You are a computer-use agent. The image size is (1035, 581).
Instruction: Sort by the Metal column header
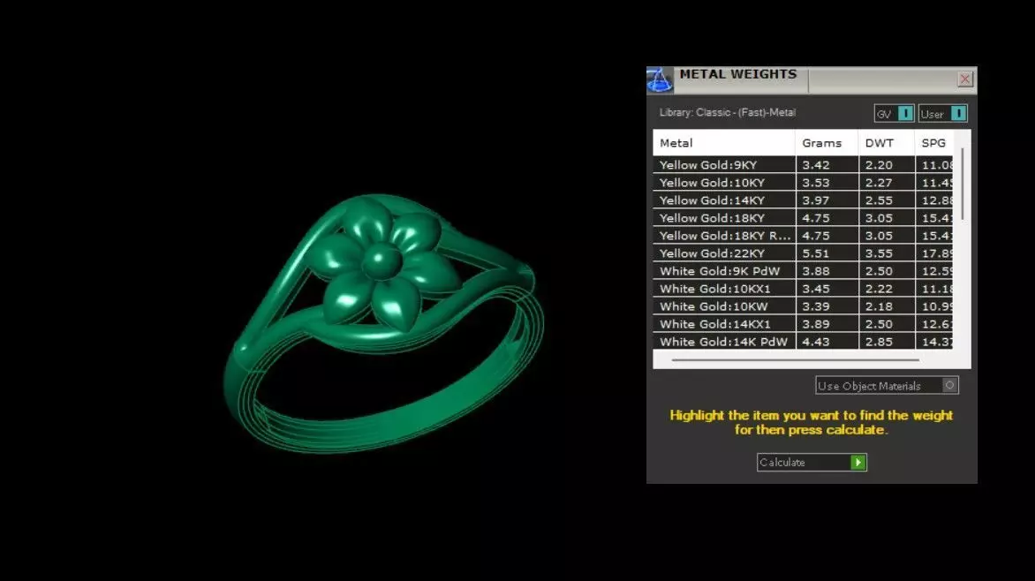[724, 143]
